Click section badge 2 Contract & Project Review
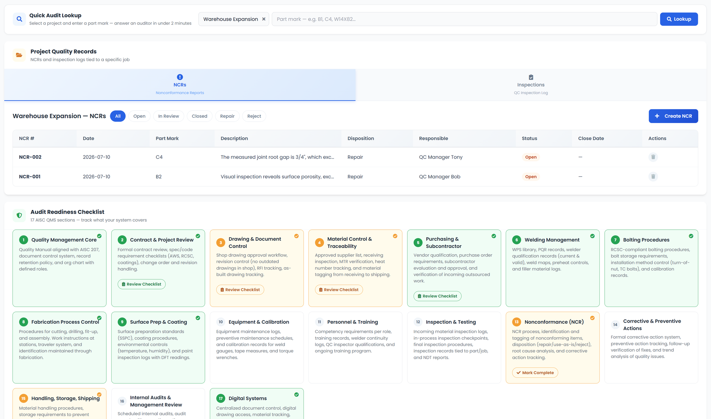This screenshot has height=419, width=711. click(122, 240)
